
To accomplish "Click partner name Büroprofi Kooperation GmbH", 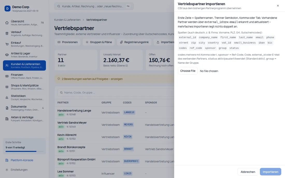I will pyautogui.click(x=76, y=159).
